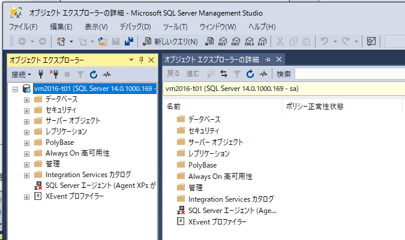Image resolution: width=405 pixels, height=240 pixels.
Task: Click the Refresh icon in details toolbar
Action: coord(250,74)
